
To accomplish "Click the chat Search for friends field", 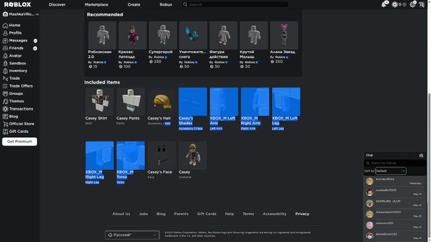I will pos(395,163).
